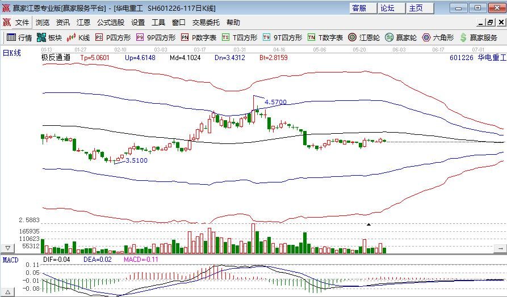Open the 窗口 menu
507x297 pixels.
[179, 22]
